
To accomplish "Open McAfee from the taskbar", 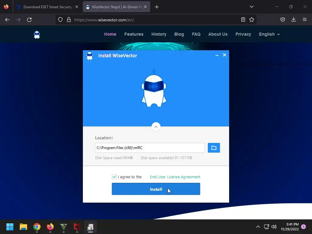I will click(77, 227).
